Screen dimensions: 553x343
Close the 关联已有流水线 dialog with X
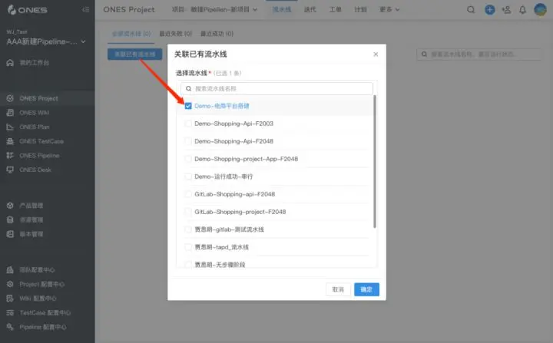point(376,54)
